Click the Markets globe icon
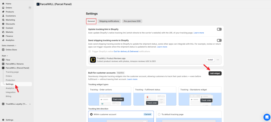This screenshot has height=122, width=271. click(x=3, y=32)
